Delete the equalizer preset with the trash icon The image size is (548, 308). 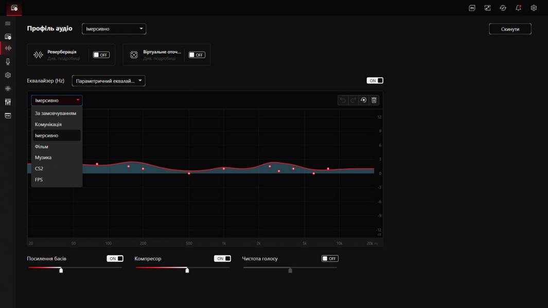pos(374,101)
